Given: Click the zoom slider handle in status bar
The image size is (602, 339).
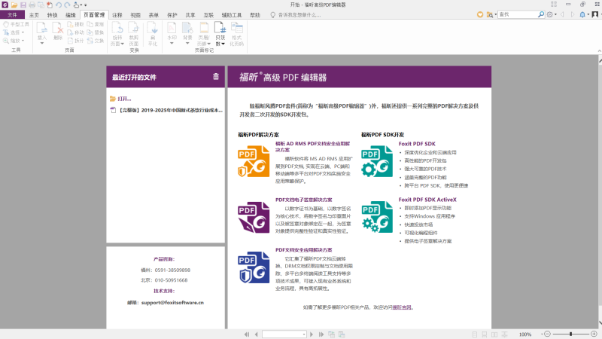Looking at the screenshot, I should click(x=571, y=334).
